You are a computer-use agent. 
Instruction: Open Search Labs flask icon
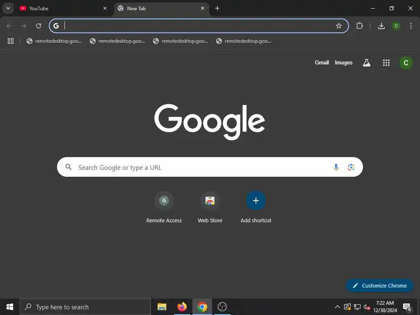coord(366,63)
